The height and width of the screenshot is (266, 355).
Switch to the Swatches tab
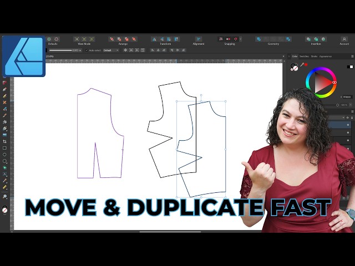304,57
